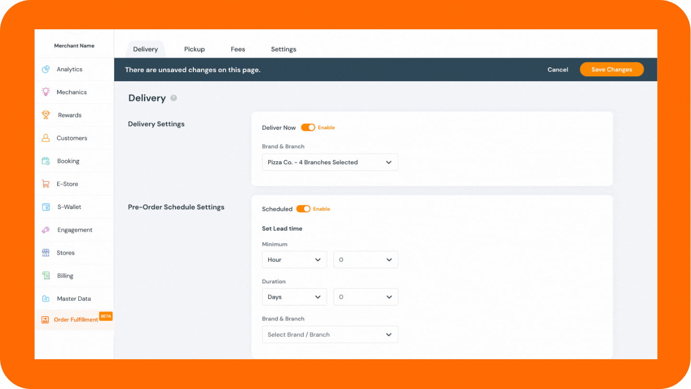The height and width of the screenshot is (389, 691).
Task: Open the Duration Days unit dropdown
Action: tap(294, 297)
